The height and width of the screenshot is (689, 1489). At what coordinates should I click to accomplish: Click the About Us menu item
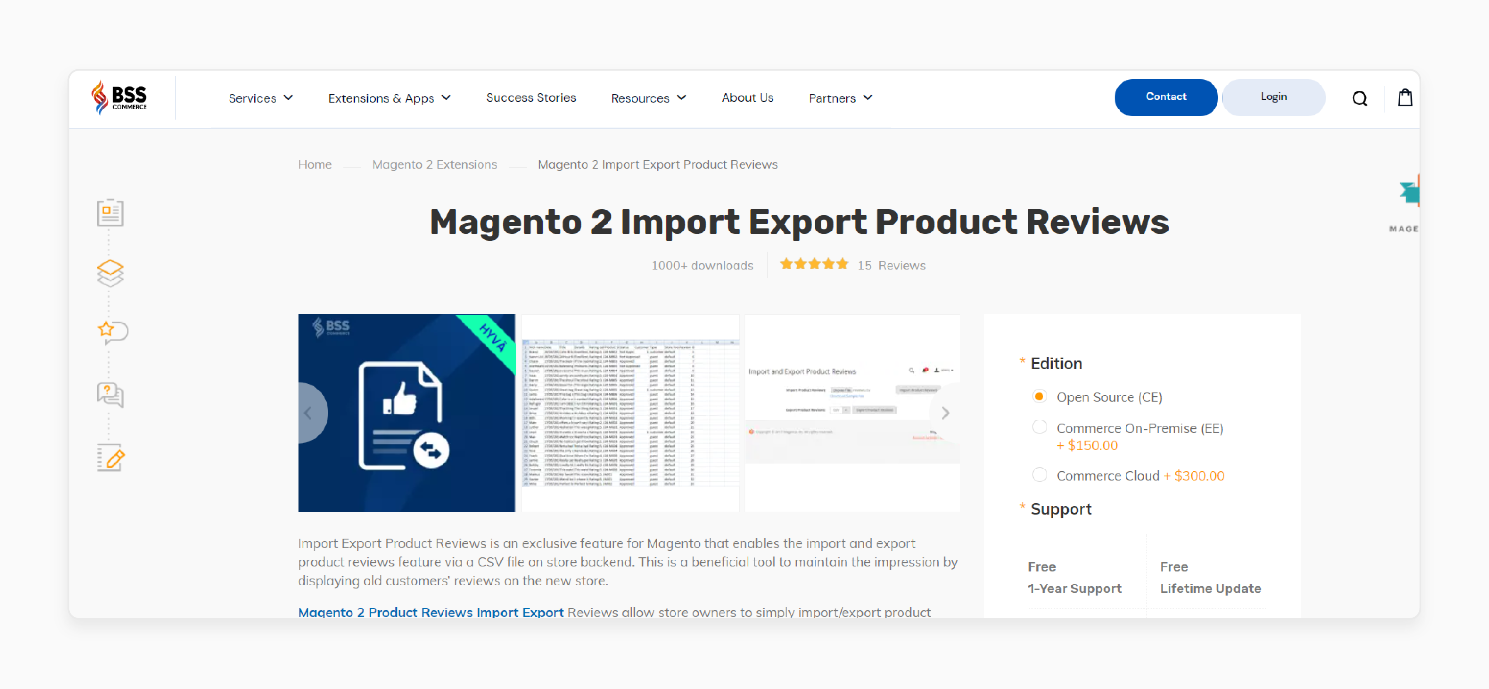click(748, 98)
